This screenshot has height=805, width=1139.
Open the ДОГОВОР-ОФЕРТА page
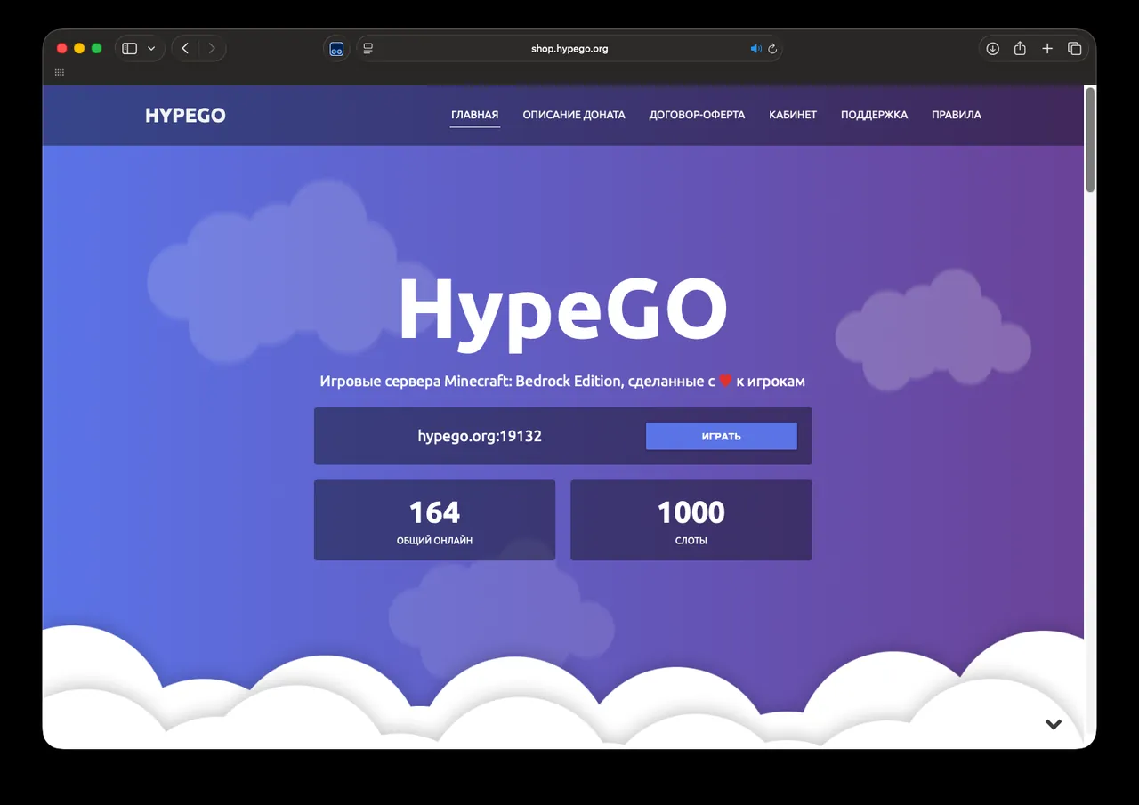(x=697, y=115)
